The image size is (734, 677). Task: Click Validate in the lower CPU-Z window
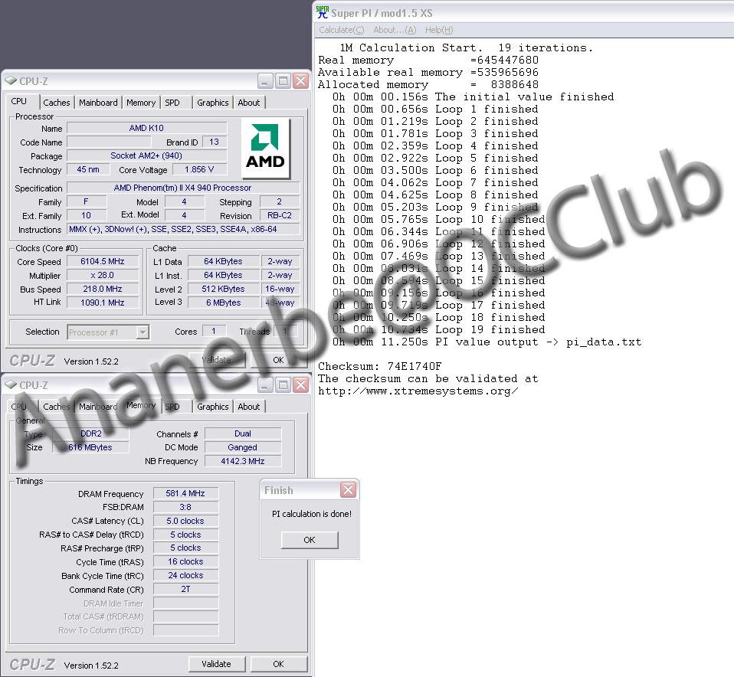pyautogui.click(x=216, y=664)
